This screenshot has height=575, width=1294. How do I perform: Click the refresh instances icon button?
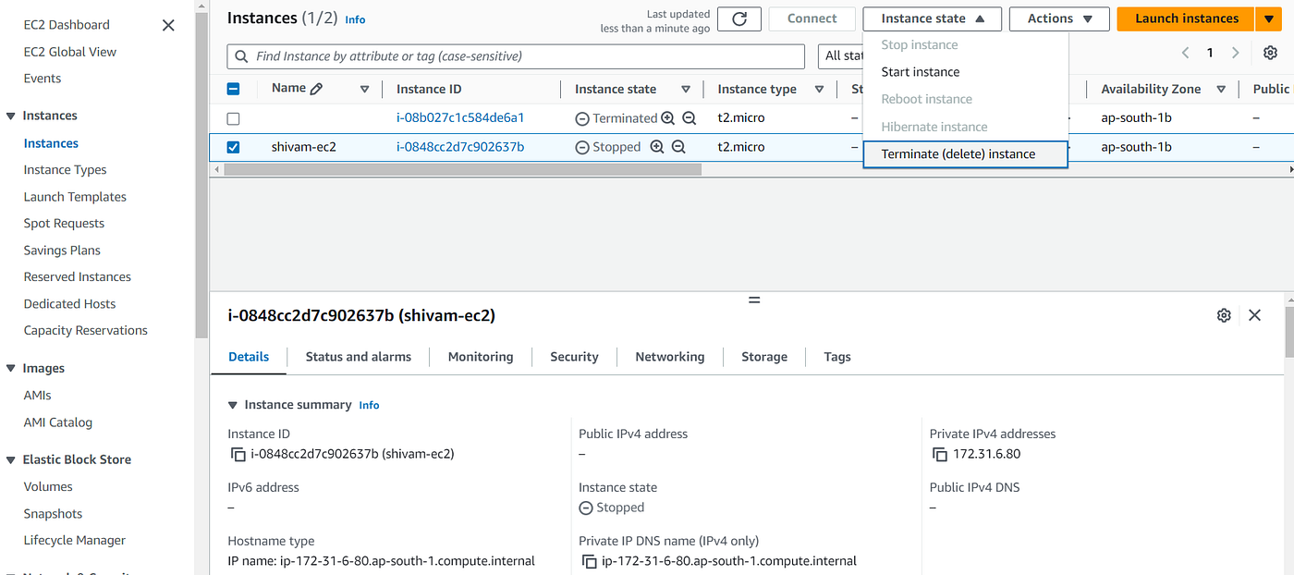coord(739,18)
